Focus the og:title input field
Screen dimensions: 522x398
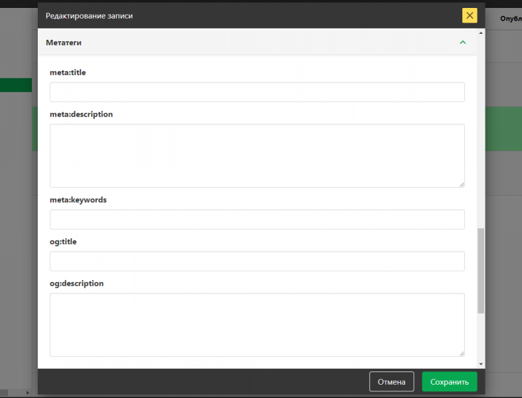(257, 261)
